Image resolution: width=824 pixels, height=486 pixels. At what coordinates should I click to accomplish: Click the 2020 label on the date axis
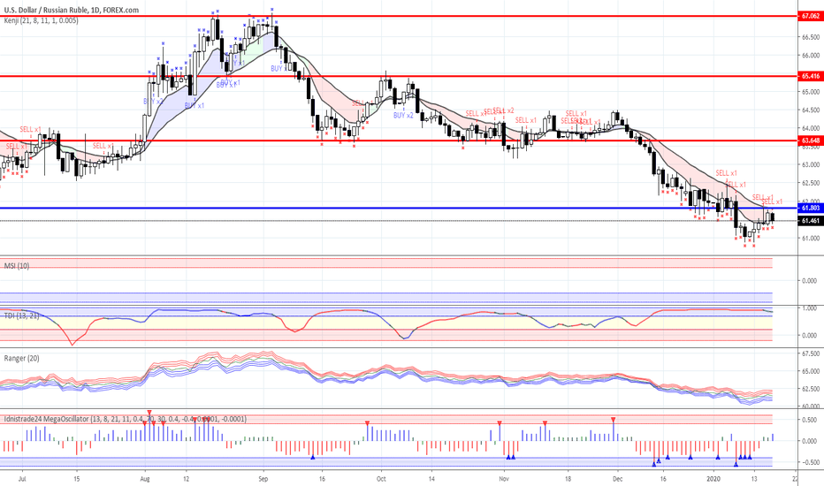coord(716,477)
